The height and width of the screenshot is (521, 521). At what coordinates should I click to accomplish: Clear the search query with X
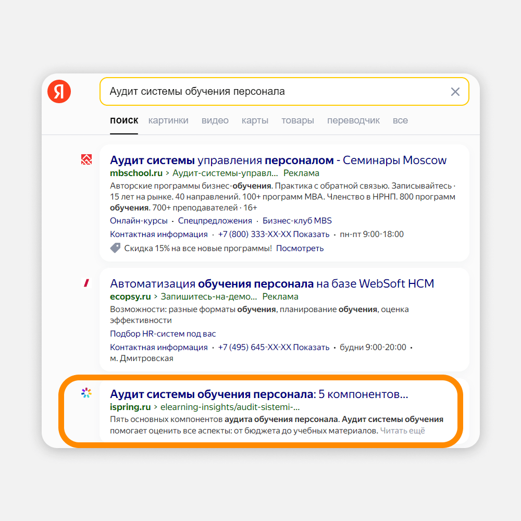pos(455,92)
